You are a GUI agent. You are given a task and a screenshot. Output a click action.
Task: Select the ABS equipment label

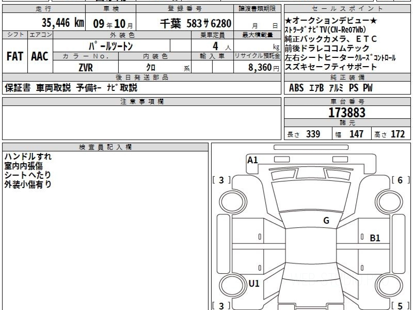[296, 88]
